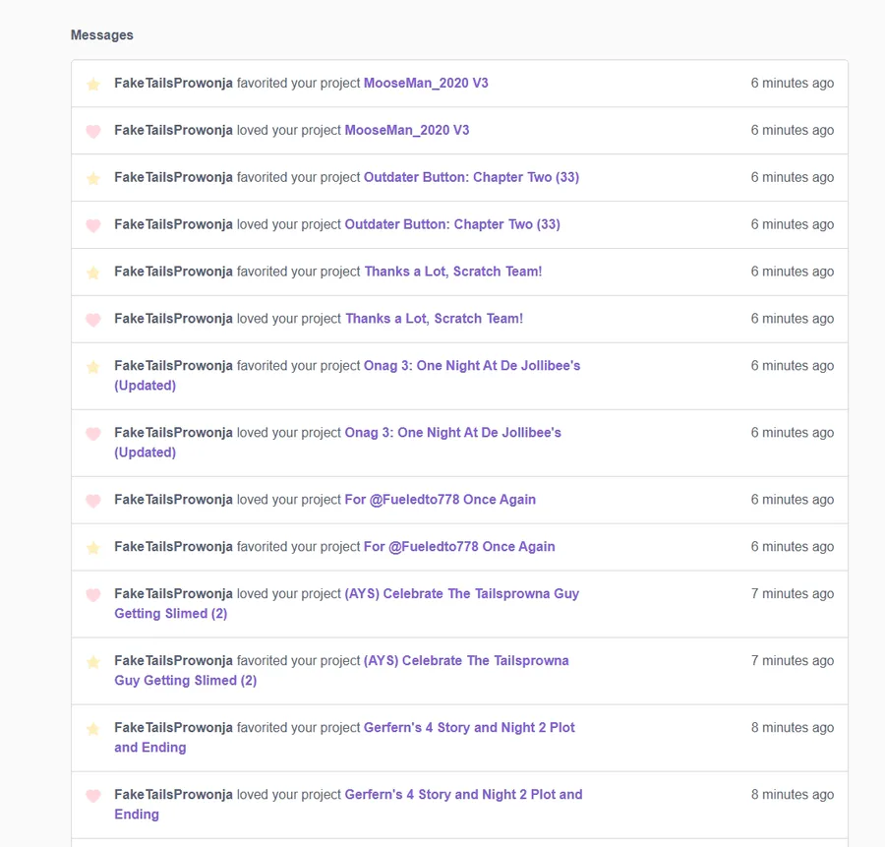
Task: Click heart icon for Outdater Button love
Action: (93, 226)
